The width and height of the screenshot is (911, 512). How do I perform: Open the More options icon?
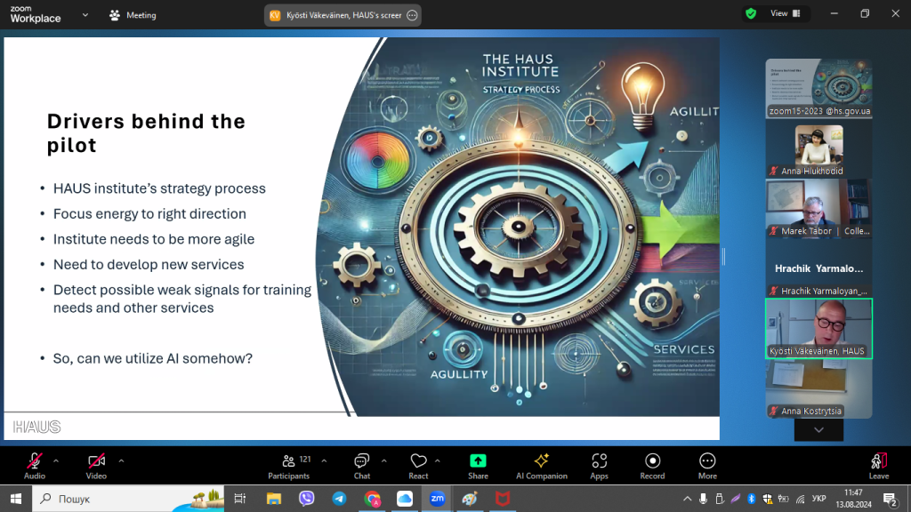[x=707, y=465]
